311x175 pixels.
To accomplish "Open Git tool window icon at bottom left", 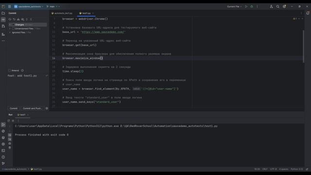I will [x=3, y=163].
